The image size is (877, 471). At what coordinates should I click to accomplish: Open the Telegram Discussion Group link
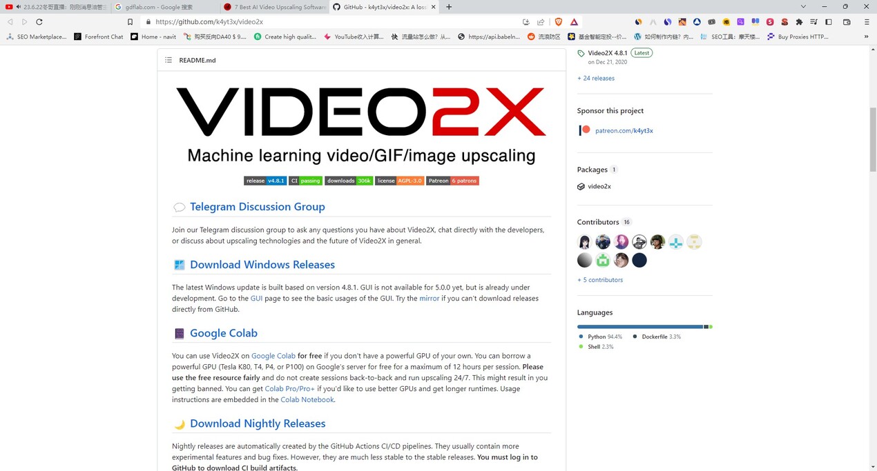coord(257,206)
